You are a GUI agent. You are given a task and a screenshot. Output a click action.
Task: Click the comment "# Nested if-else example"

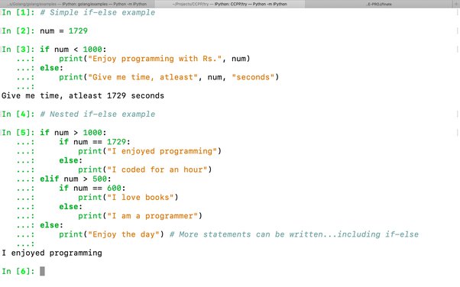coord(97,114)
